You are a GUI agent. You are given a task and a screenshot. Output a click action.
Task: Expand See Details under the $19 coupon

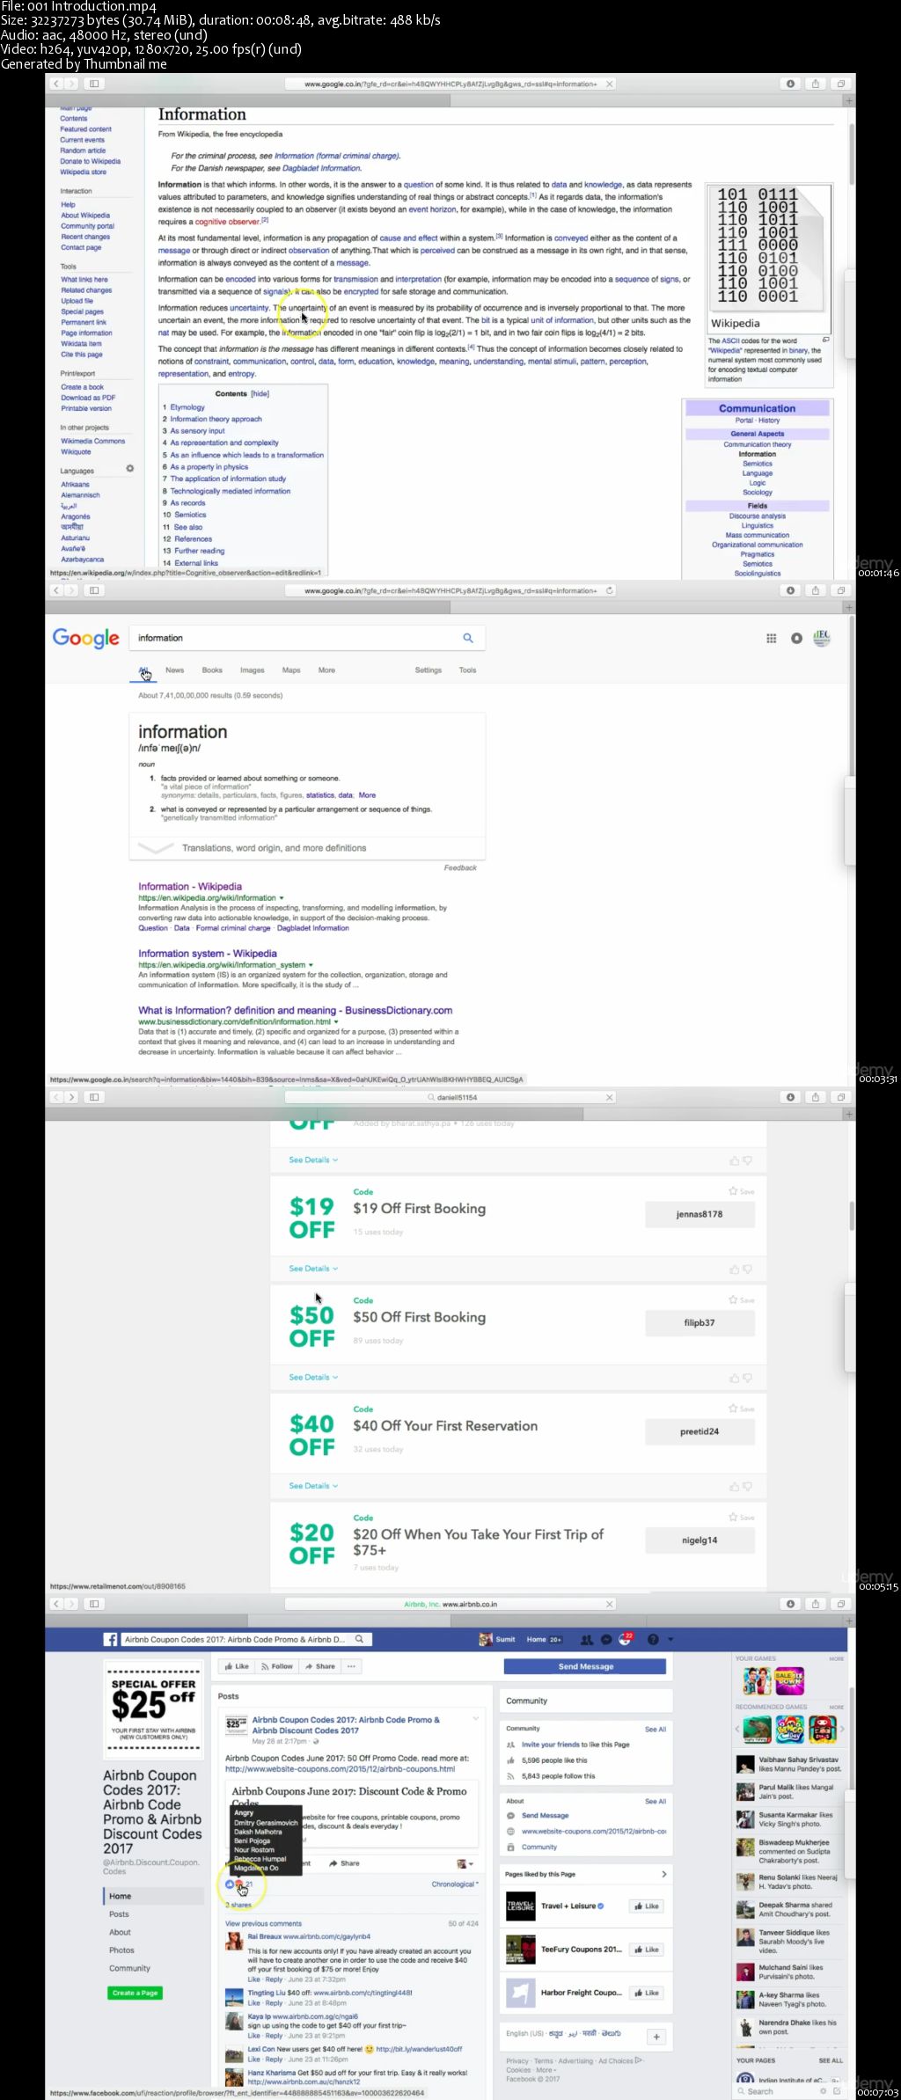coord(313,1269)
